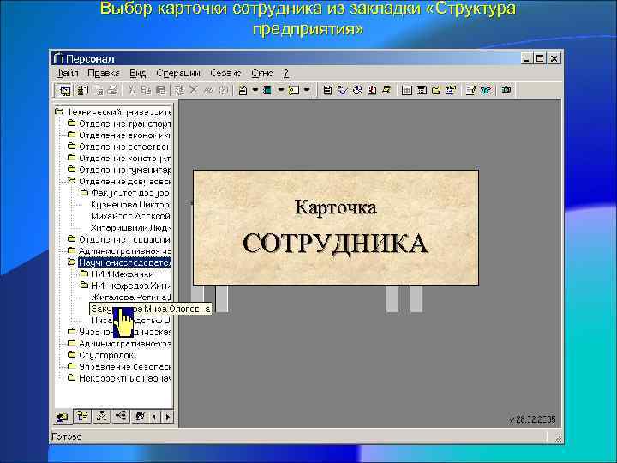
Task: Open the Файл menu
Action: pos(67,73)
